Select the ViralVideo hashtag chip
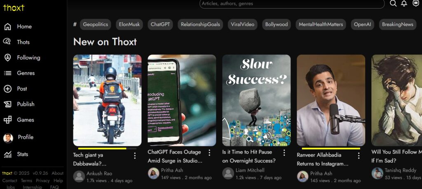The width and height of the screenshot is (422, 189). (242, 24)
